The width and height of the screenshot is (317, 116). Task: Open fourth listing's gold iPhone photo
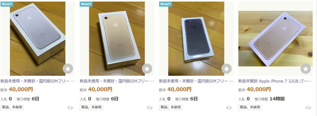(276, 39)
